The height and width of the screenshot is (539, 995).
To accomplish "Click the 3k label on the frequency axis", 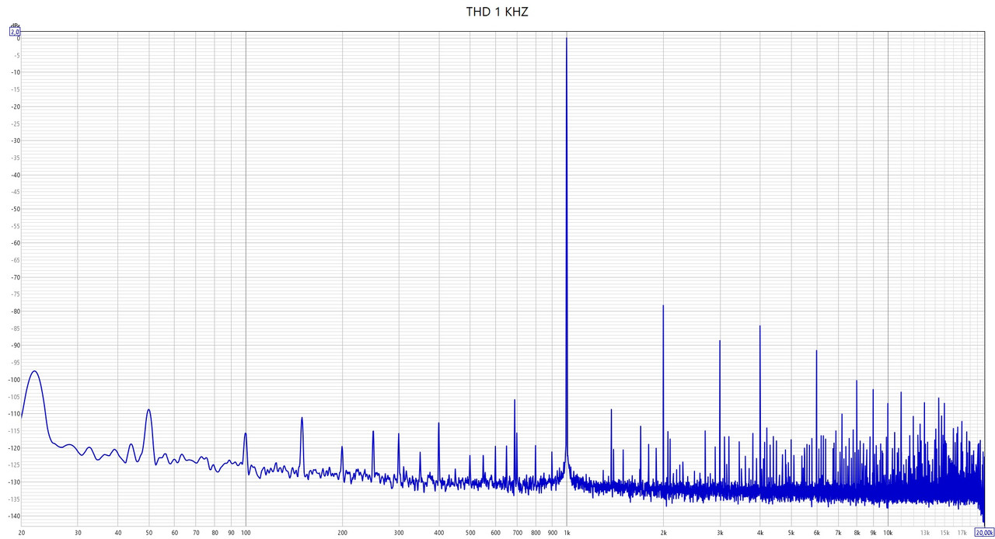I will tap(720, 533).
